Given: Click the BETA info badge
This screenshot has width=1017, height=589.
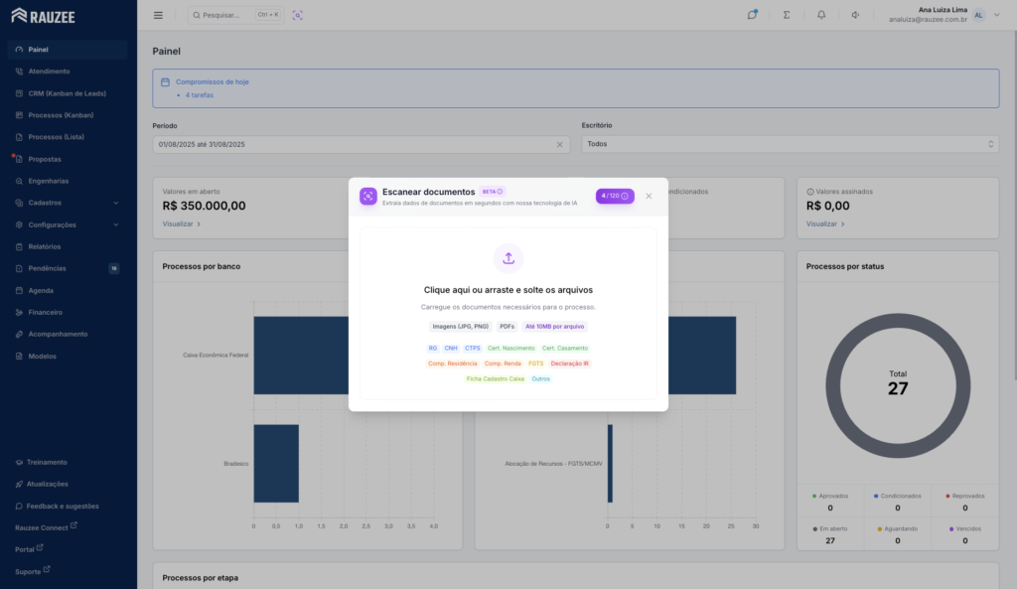Looking at the screenshot, I should click(493, 192).
